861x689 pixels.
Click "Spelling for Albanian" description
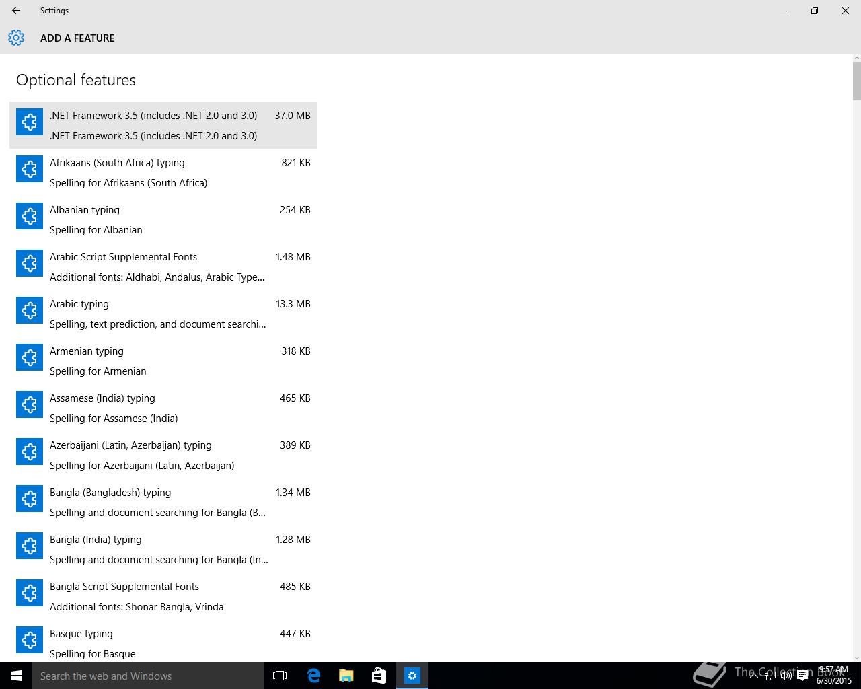pyautogui.click(x=96, y=230)
